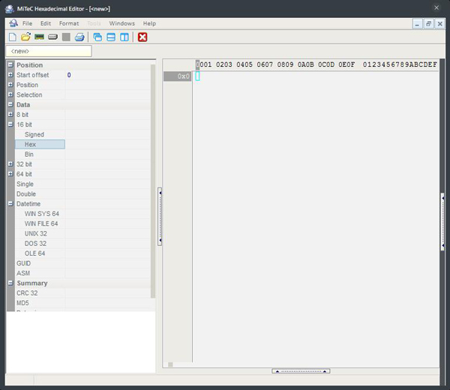Select the OLE 64 datetime row

[x=82, y=253]
